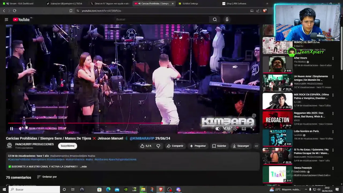Mute the video with the speaker icon
Viewport: 343px width, 193px height.
[21, 129]
